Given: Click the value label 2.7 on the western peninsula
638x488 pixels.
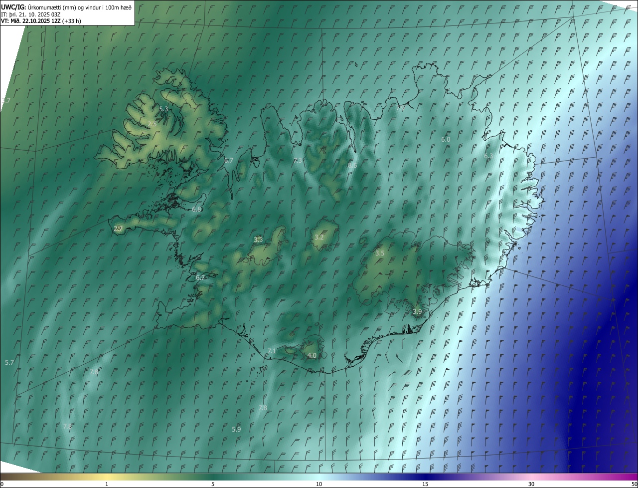Looking at the screenshot, I should [118, 229].
